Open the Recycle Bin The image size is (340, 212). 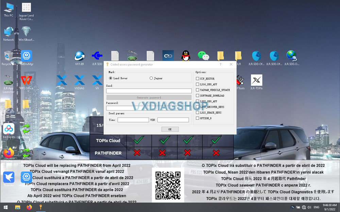pyautogui.click(x=8, y=58)
